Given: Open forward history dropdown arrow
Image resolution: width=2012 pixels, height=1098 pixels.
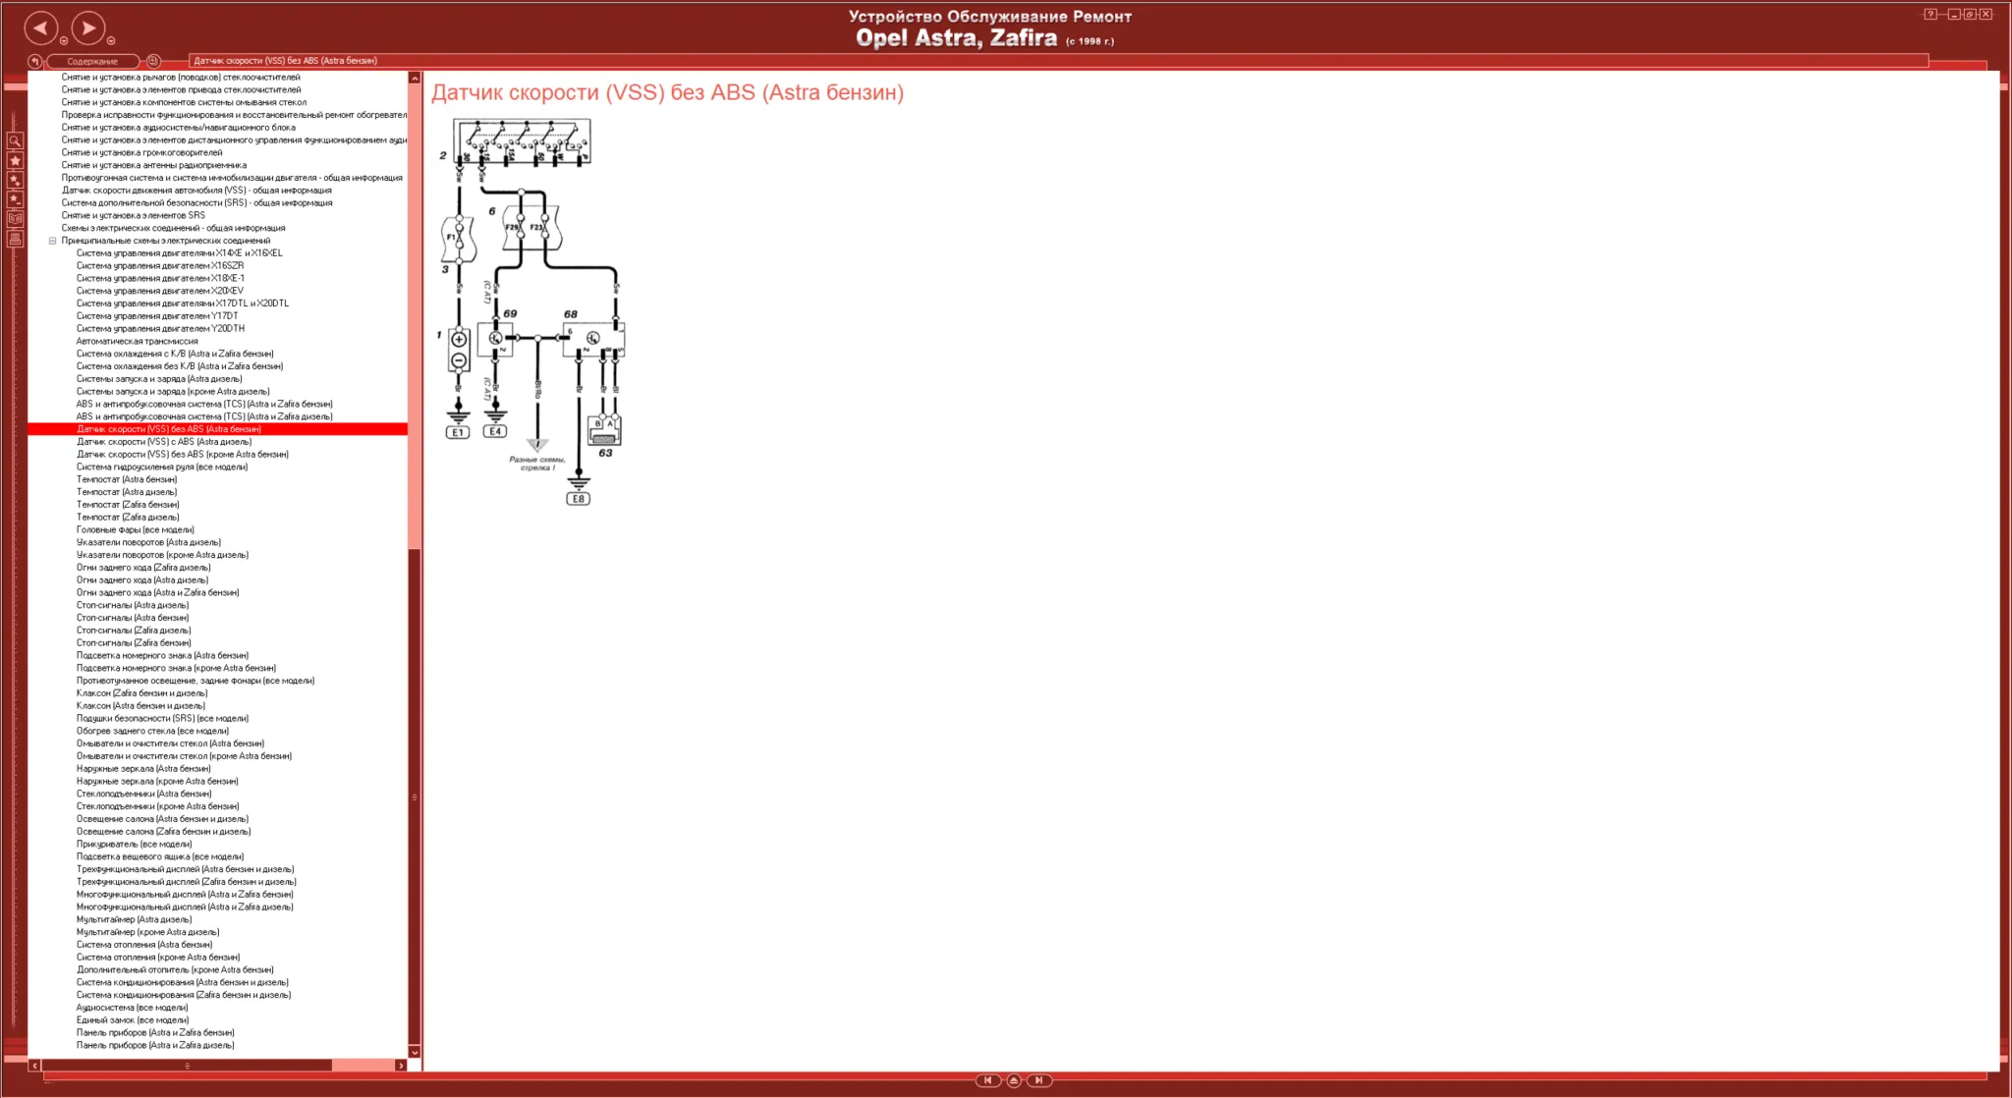Looking at the screenshot, I should pos(111,41).
